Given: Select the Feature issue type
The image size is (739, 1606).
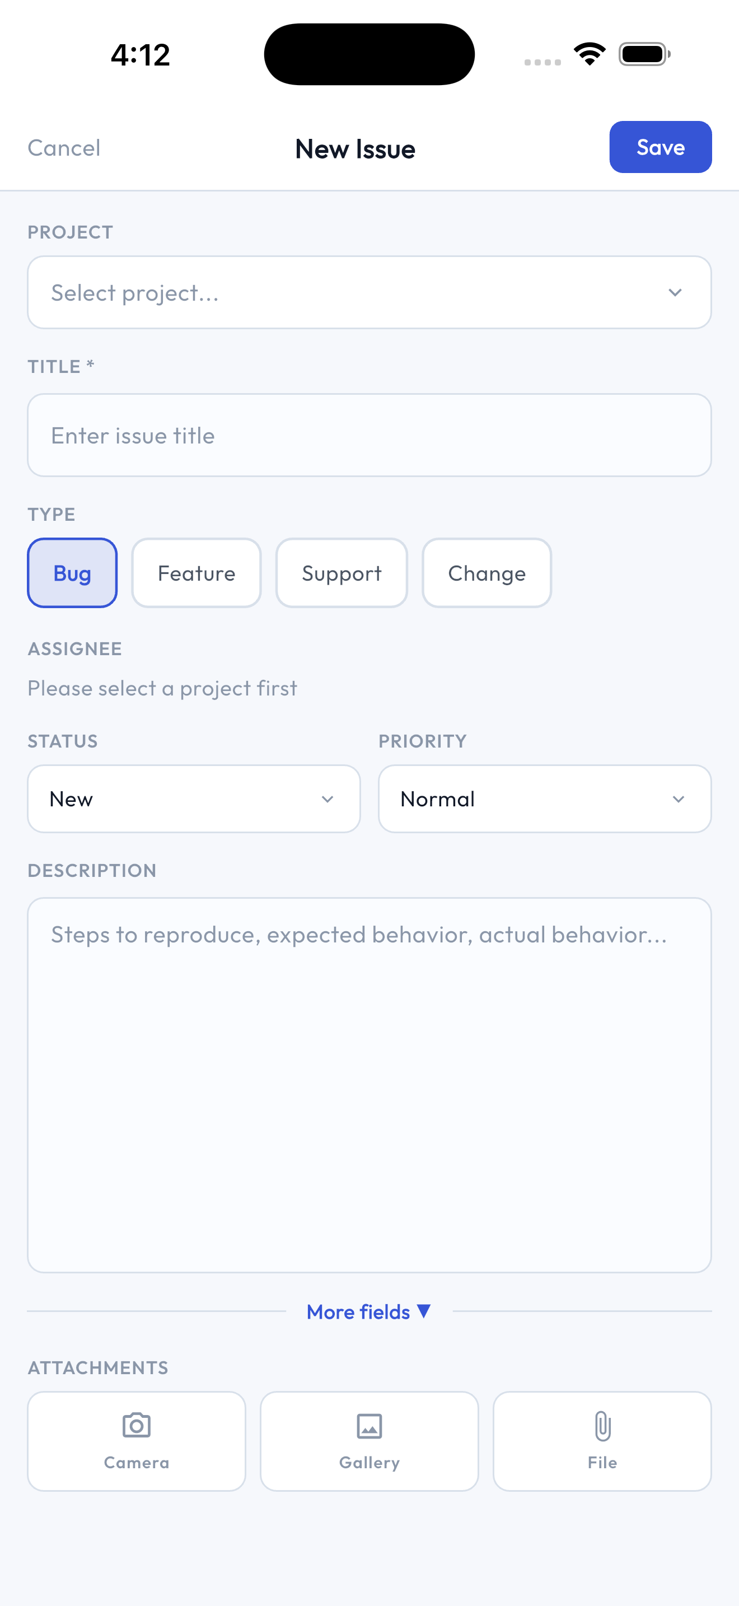Looking at the screenshot, I should pyautogui.click(x=197, y=572).
